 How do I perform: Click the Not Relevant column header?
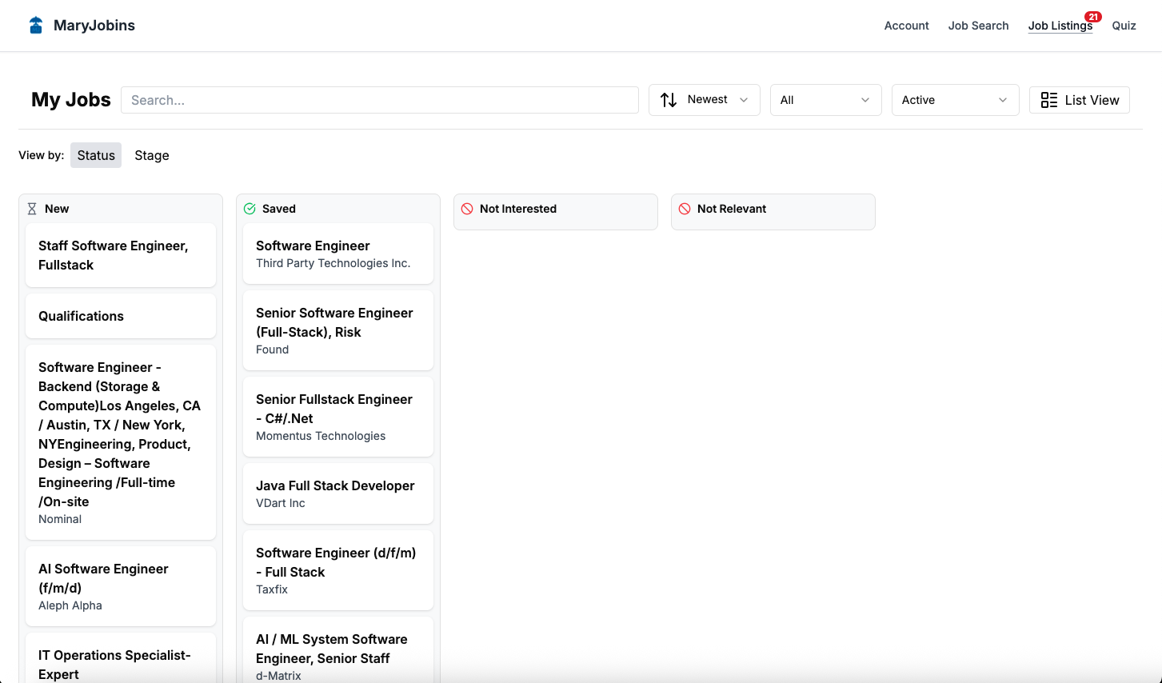[732, 209]
